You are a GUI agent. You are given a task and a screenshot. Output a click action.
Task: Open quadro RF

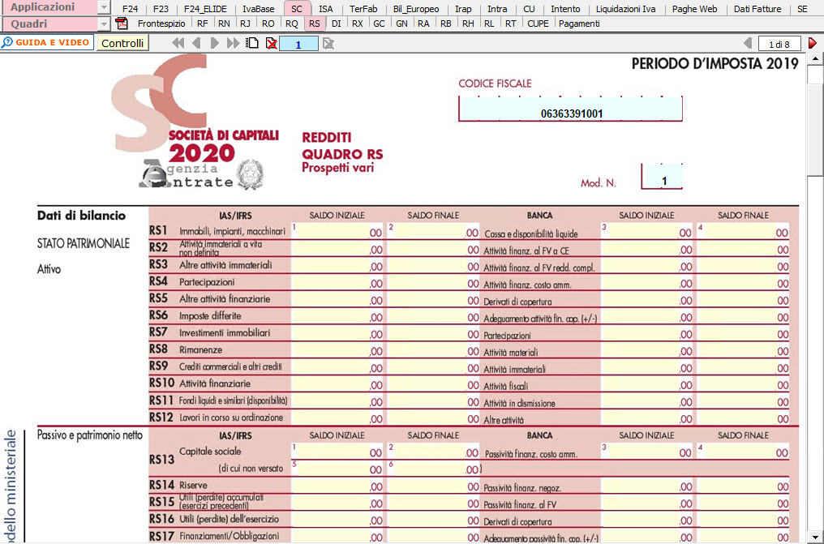pos(202,24)
